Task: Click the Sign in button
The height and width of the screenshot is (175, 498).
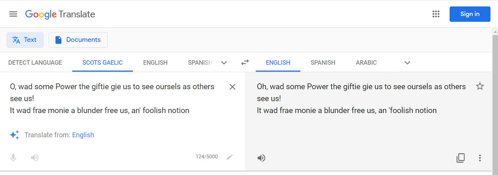Action: click(x=470, y=14)
